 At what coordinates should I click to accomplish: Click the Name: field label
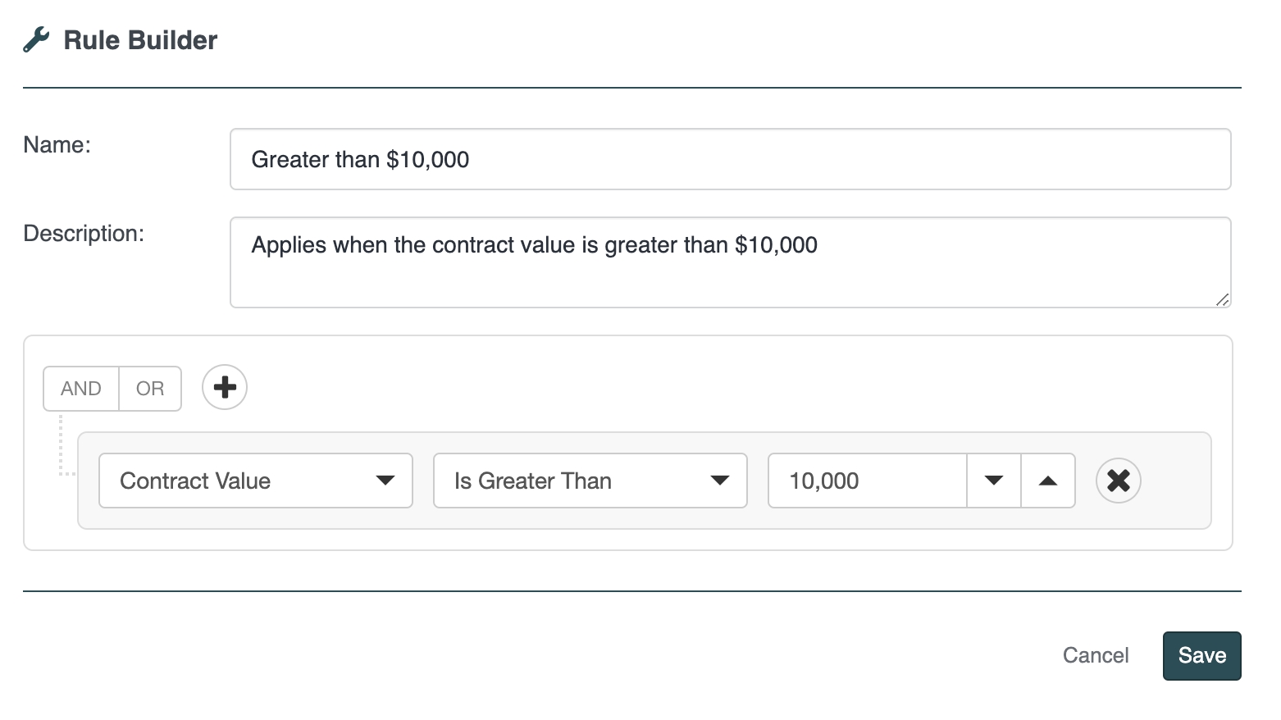click(x=57, y=145)
